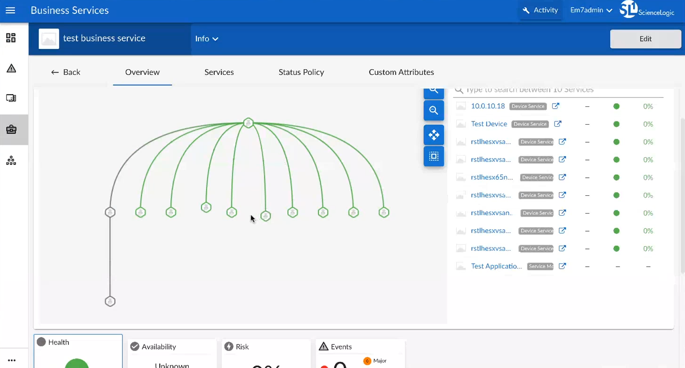Open the Test Application service link
The image size is (685, 368).
(496, 266)
